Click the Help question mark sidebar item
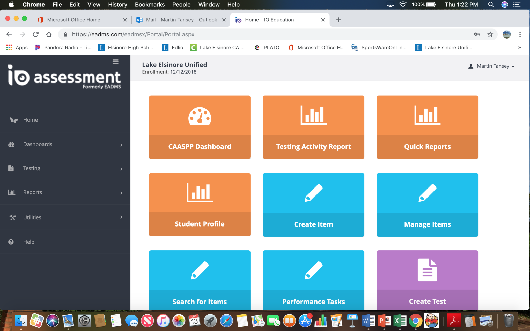 28,242
